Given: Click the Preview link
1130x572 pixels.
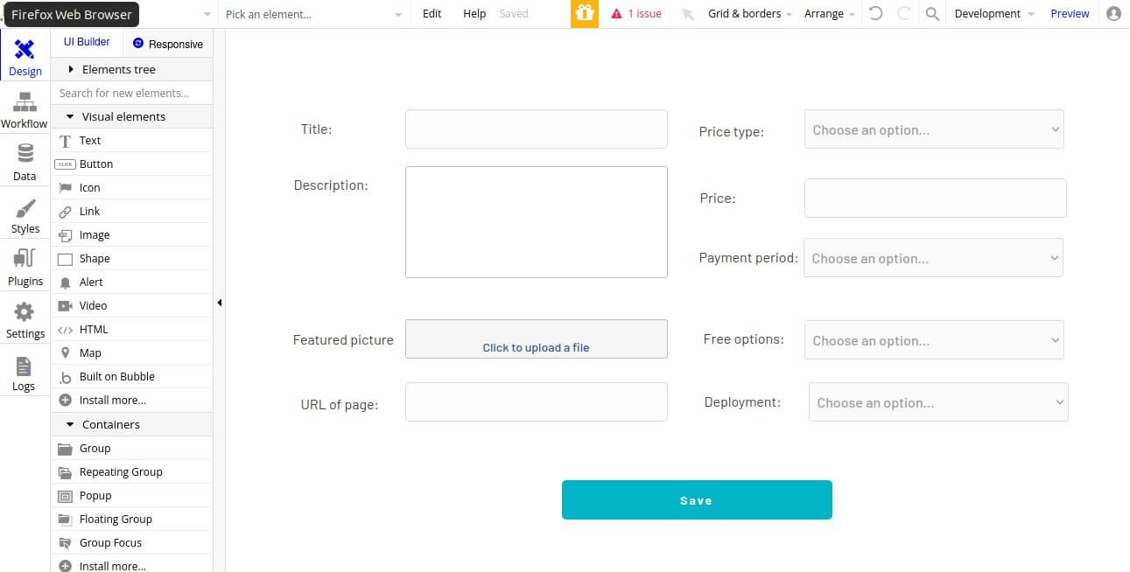Looking at the screenshot, I should point(1070,14).
